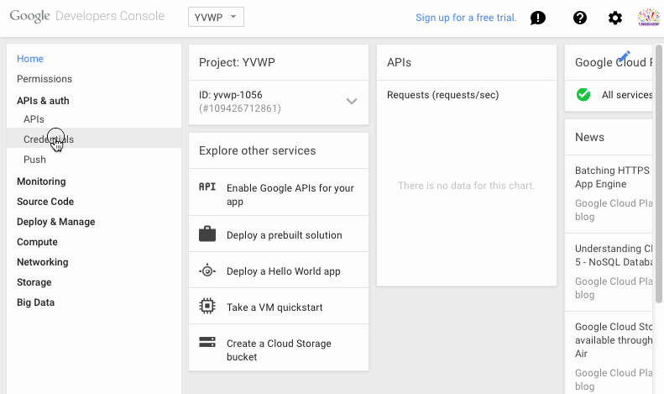This screenshot has height=394, width=664.
Task: Click the VM quickstart chip icon
Action: (x=207, y=306)
